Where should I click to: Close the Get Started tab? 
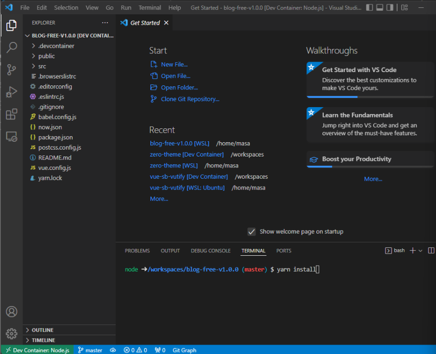coord(166,23)
